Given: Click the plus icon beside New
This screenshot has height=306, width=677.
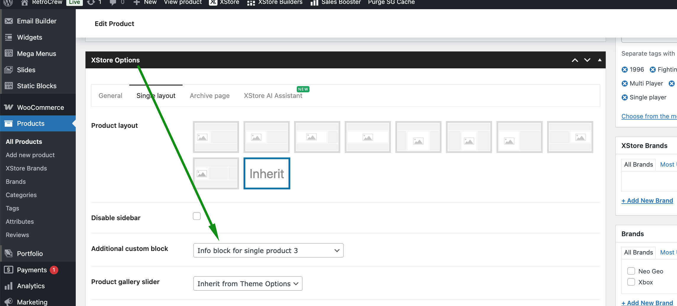Looking at the screenshot, I should [136, 2].
